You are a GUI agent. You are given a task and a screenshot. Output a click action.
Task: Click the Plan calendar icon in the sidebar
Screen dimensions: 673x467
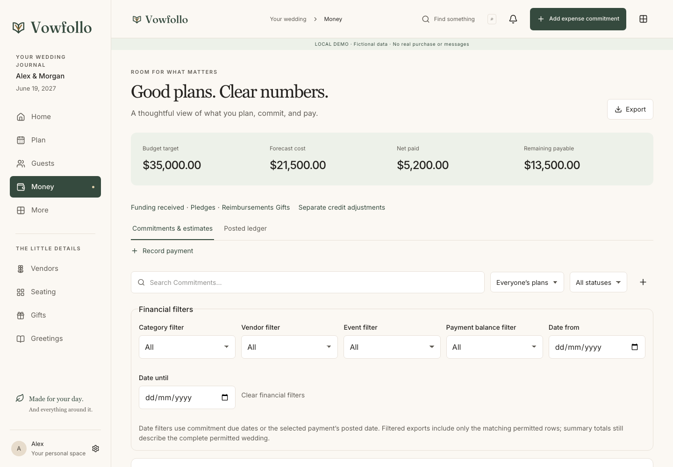click(21, 140)
